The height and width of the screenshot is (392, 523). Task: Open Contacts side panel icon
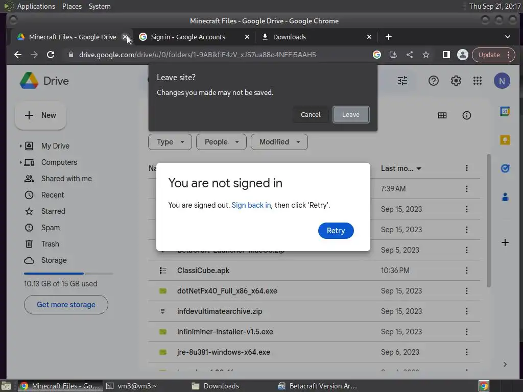pos(505,197)
